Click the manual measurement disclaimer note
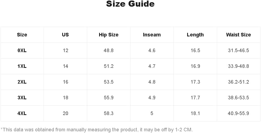The height and width of the screenshot is (133, 261). click(x=97, y=129)
